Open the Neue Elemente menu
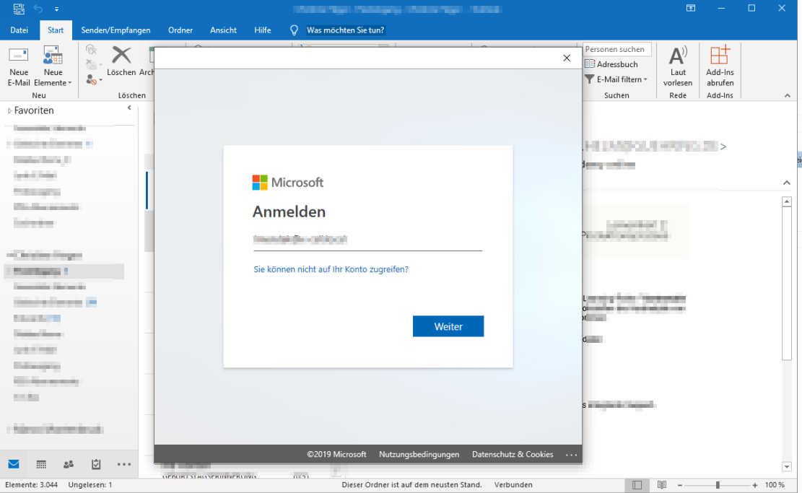 click(53, 67)
